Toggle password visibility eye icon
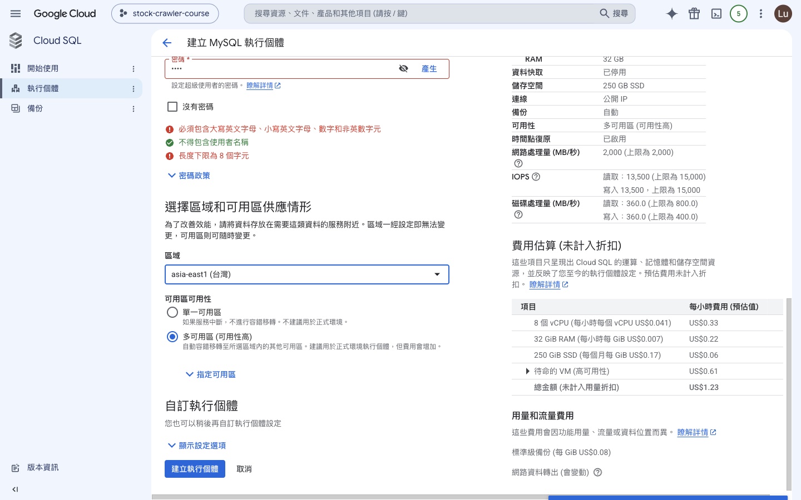The image size is (801, 500). [404, 69]
